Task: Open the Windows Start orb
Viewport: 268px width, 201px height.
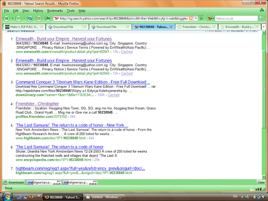Action: pyautogui.click(x=7, y=197)
